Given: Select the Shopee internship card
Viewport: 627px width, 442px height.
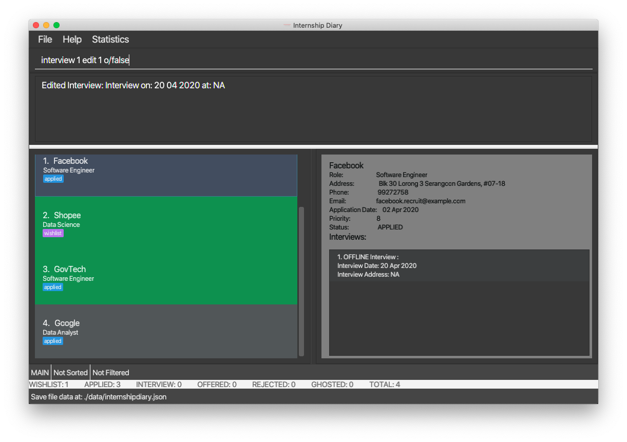Looking at the screenshot, I should 166,224.
